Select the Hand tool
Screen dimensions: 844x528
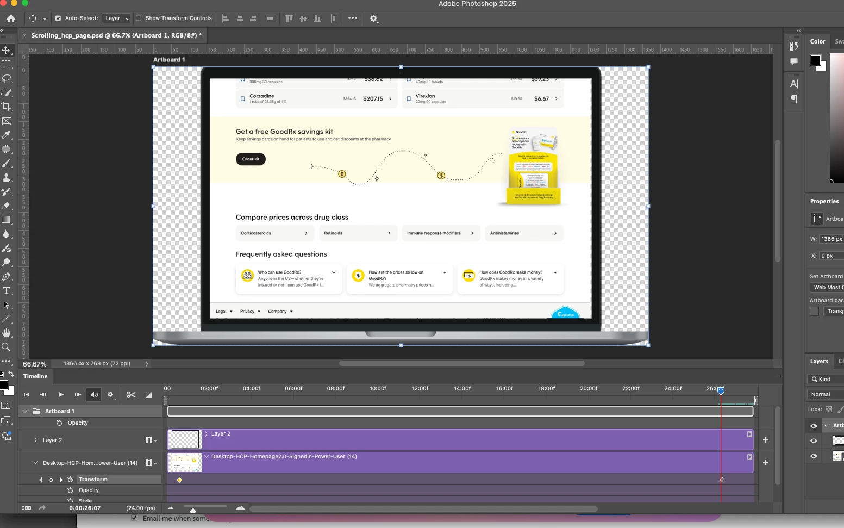coord(7,333)
